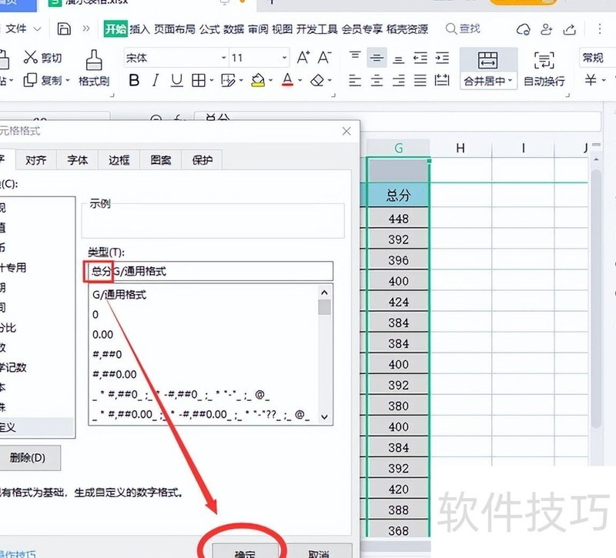616x558 pixels.
Task: Toggle Italic formatting
Action: coord(156,80)
